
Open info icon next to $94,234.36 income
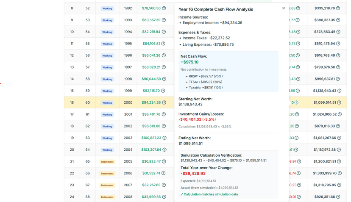[164, 102]
